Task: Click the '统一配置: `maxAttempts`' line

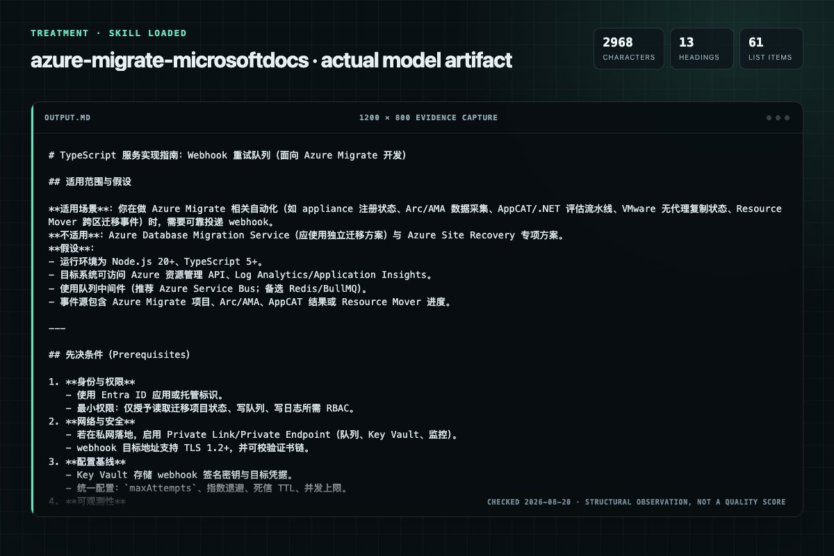Action: point(206,488)
